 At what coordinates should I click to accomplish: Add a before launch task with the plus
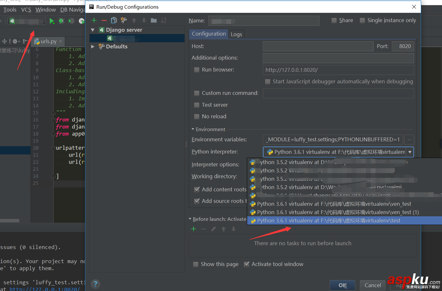coord(194,229)
